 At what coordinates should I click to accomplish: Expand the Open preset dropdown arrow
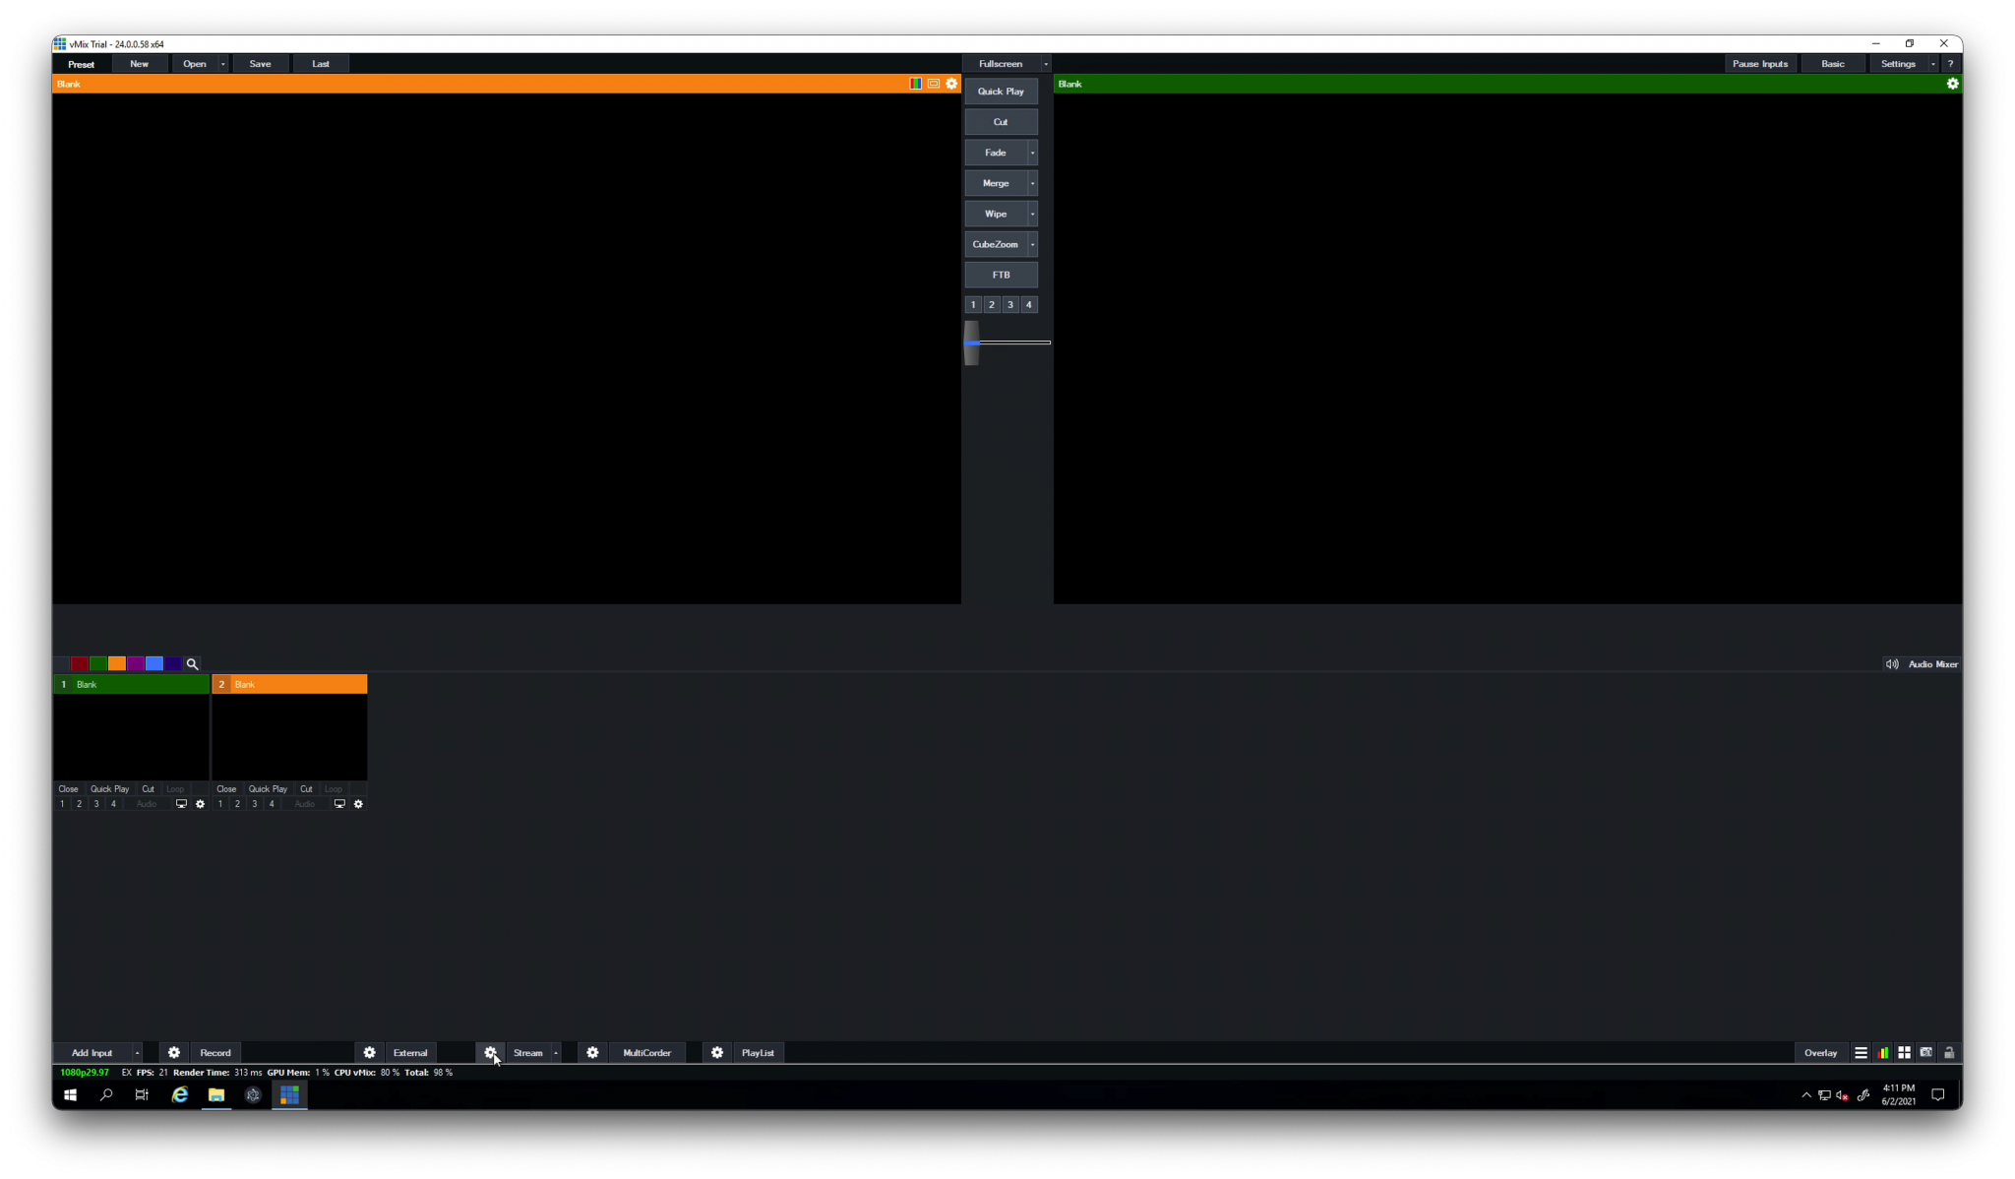point(223,64)
